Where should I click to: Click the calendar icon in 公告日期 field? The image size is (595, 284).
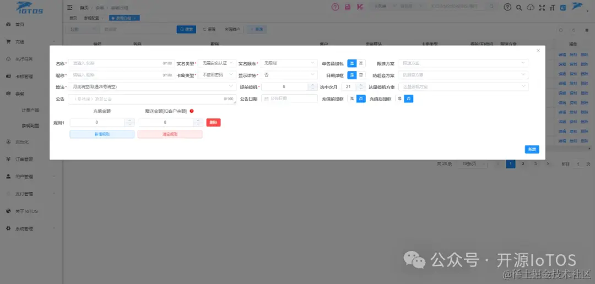point(267,99)
